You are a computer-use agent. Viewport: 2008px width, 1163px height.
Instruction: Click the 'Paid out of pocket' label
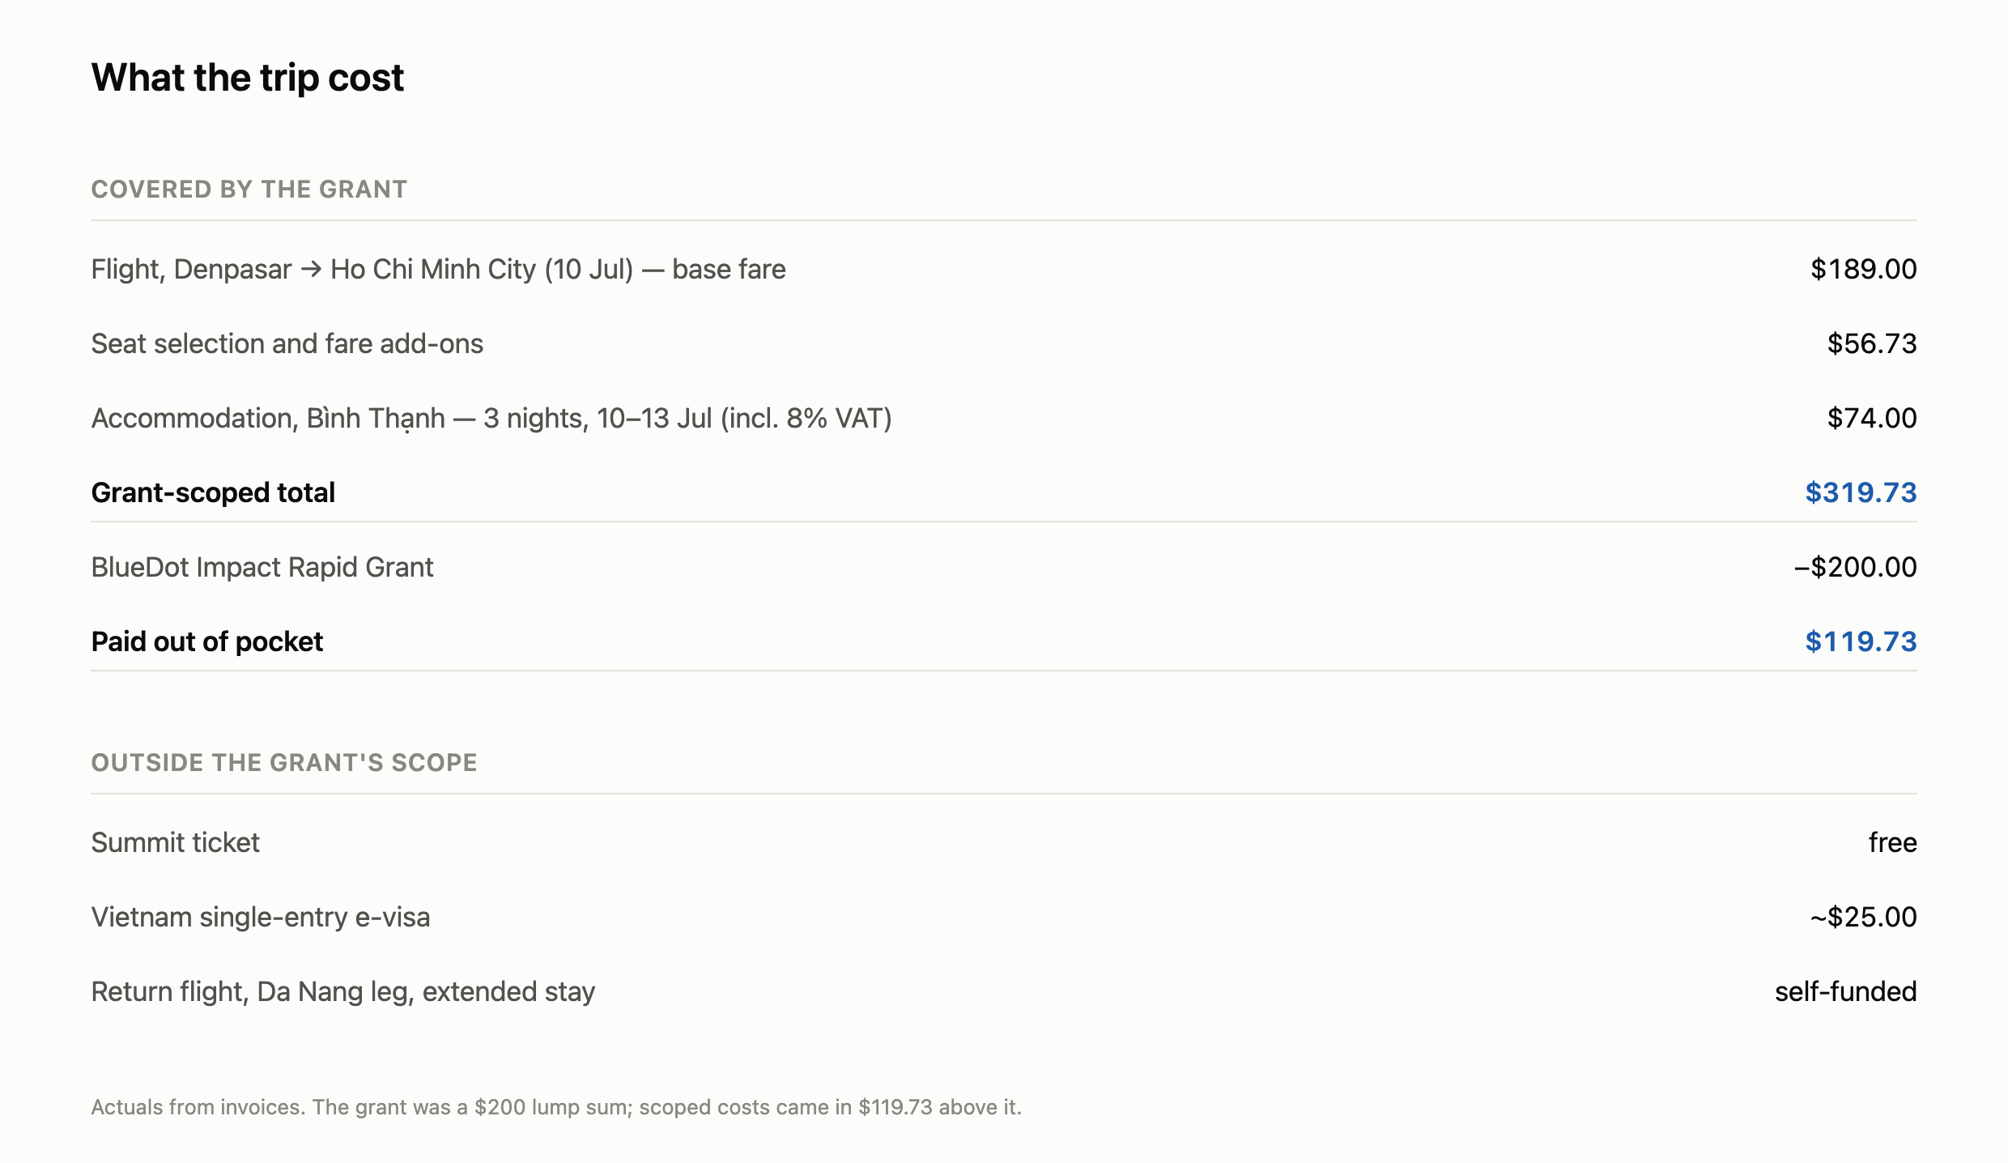[x=207, y=641]
